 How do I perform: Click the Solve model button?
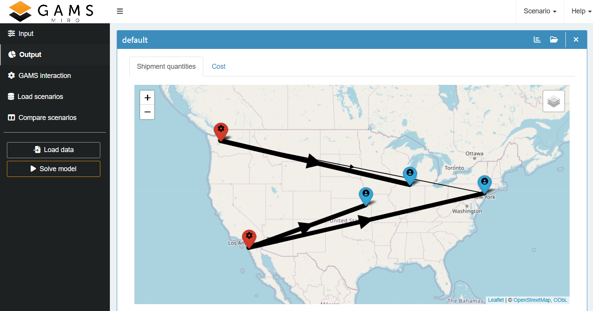53,168
